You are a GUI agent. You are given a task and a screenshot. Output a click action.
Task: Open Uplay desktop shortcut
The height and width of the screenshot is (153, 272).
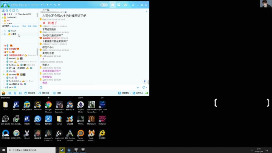pos(38,120)
